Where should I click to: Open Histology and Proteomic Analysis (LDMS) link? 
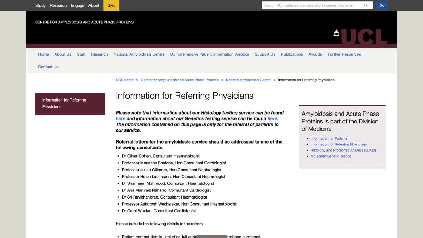(x=343, y=151)
